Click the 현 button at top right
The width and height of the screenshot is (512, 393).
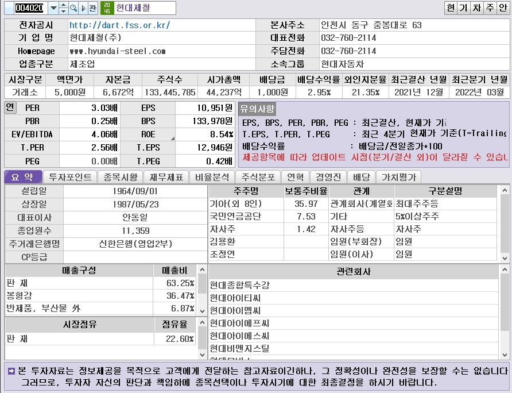[451, 8]
